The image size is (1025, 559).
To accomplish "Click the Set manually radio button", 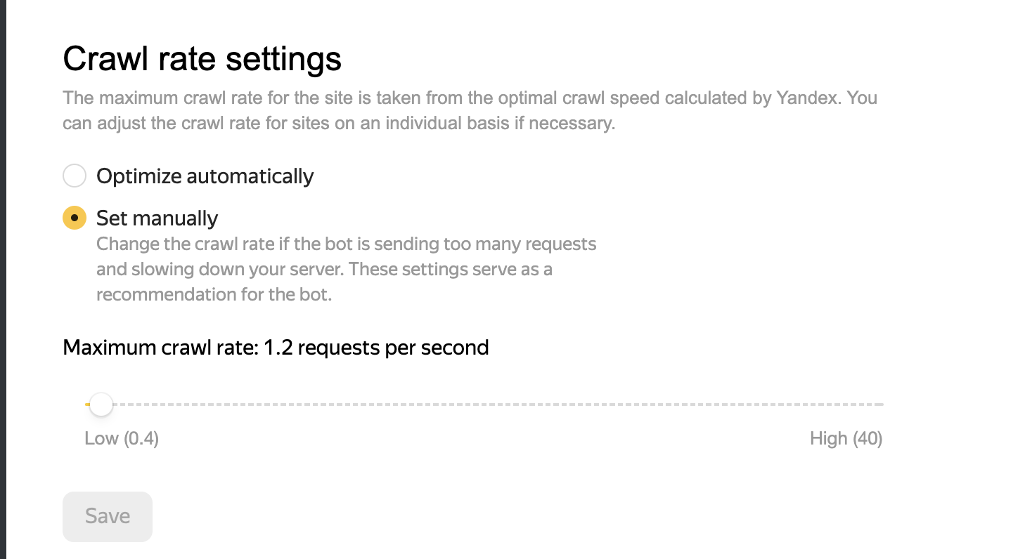I will click(x=75, y=218).
